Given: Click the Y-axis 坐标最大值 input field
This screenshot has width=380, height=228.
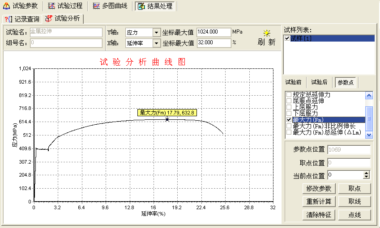Looking at the screenshot, I should pos(213,32).
